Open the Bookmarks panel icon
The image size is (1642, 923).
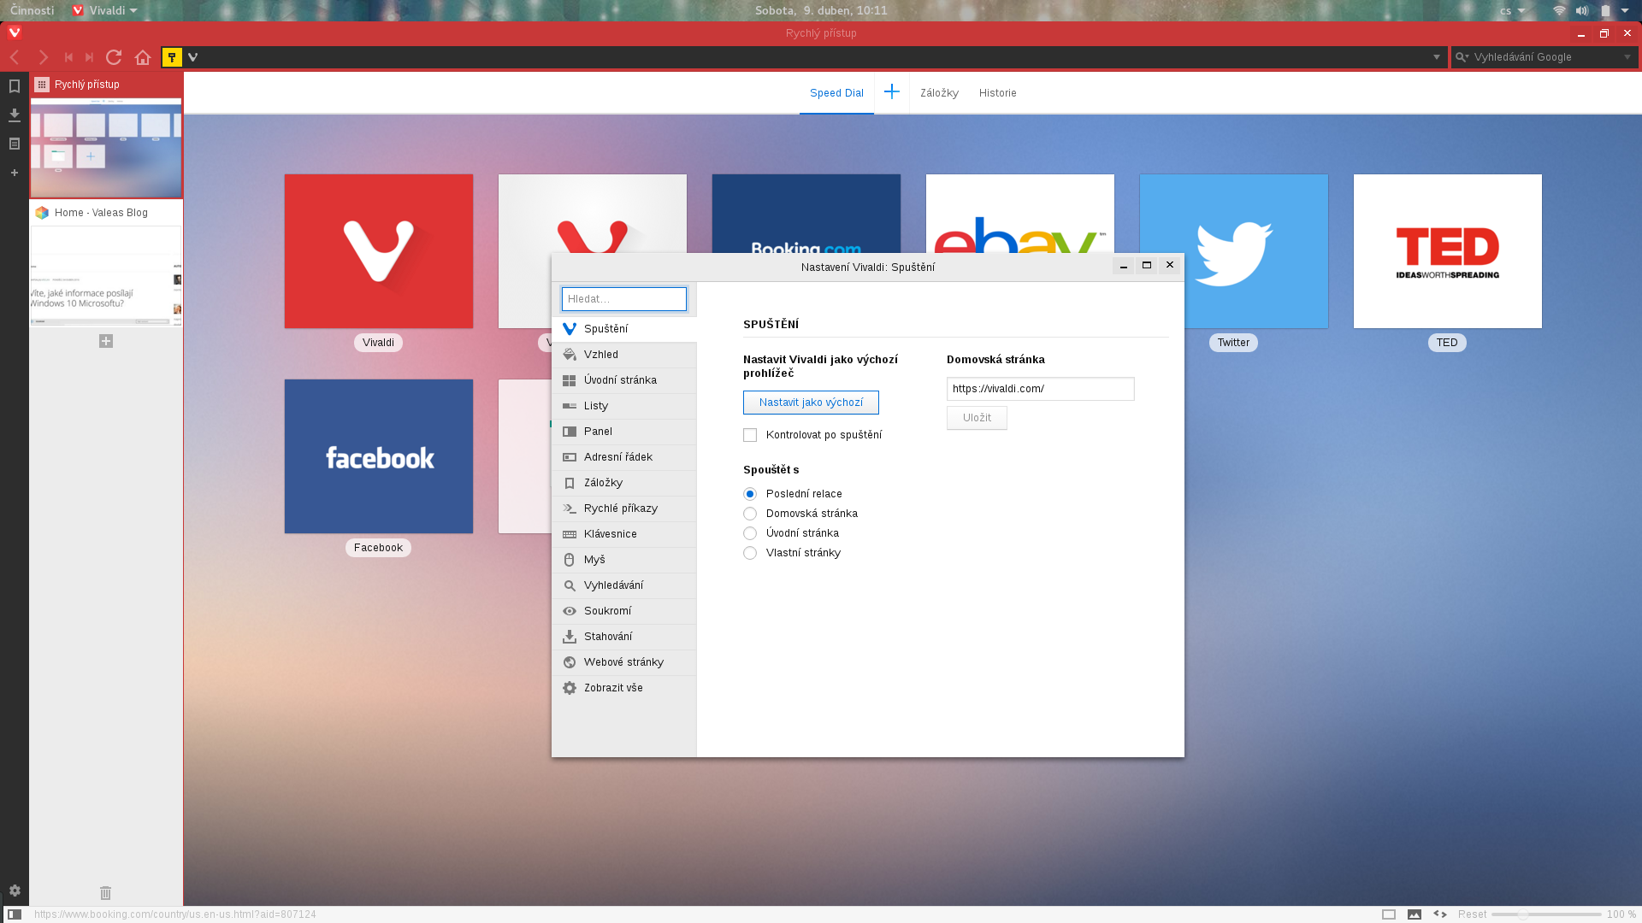[x=15, y=86]
